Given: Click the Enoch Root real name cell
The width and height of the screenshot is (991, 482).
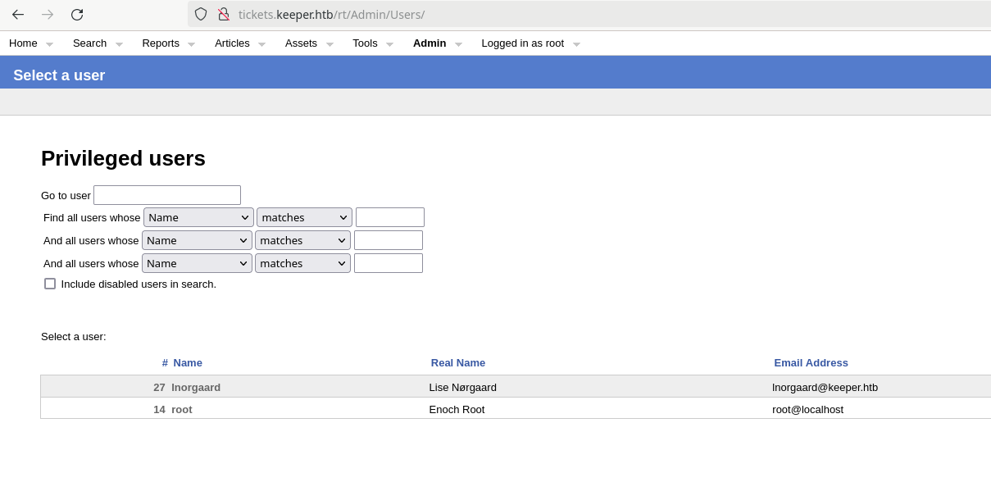Looking at the screenshot, I should [457, 409].
